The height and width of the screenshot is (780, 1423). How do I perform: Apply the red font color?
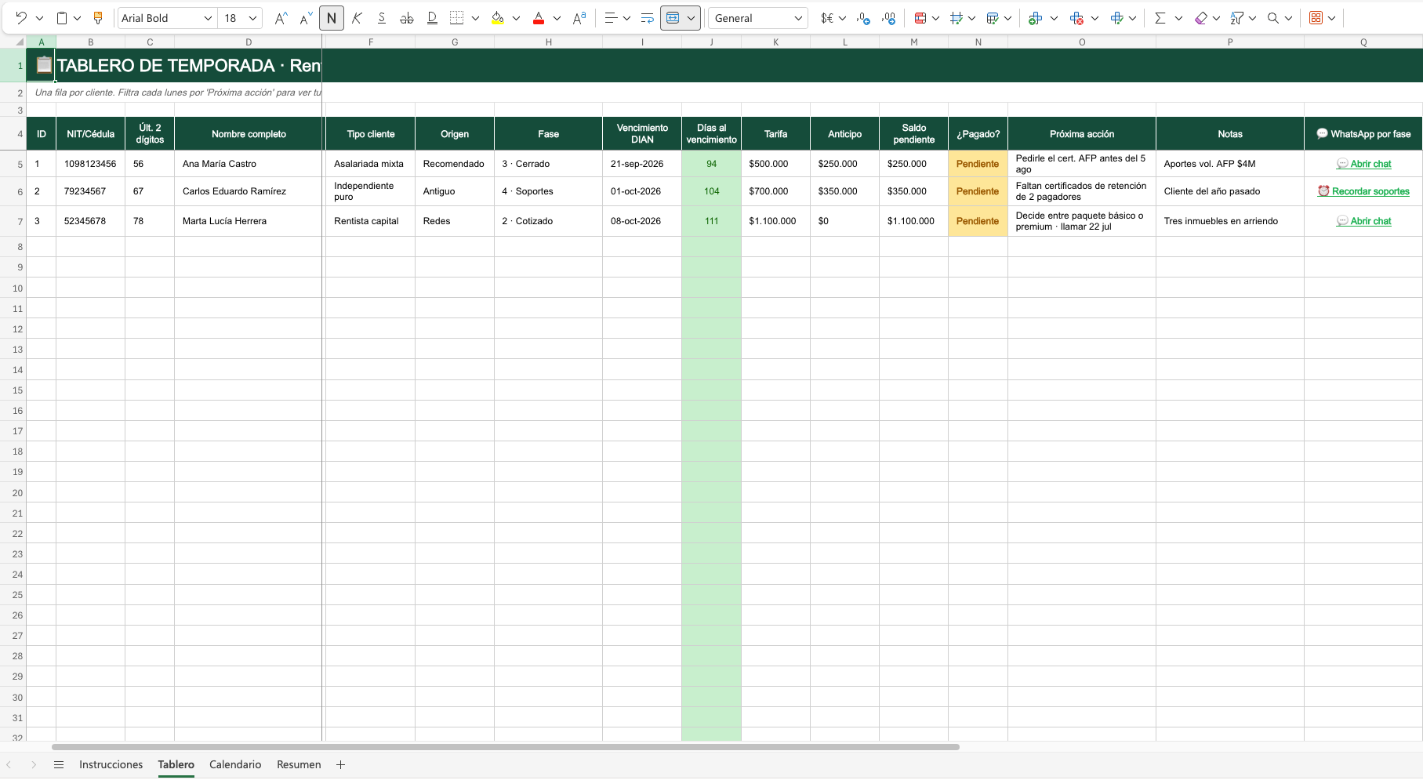click(x=539, y=18)
